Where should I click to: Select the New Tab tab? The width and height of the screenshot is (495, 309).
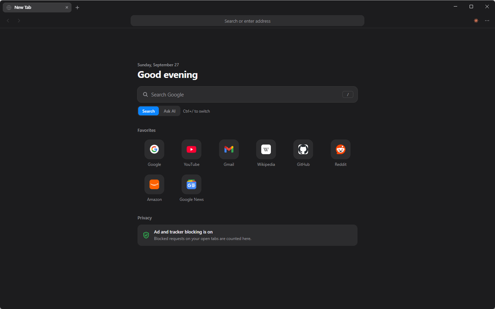click(37, 8)
